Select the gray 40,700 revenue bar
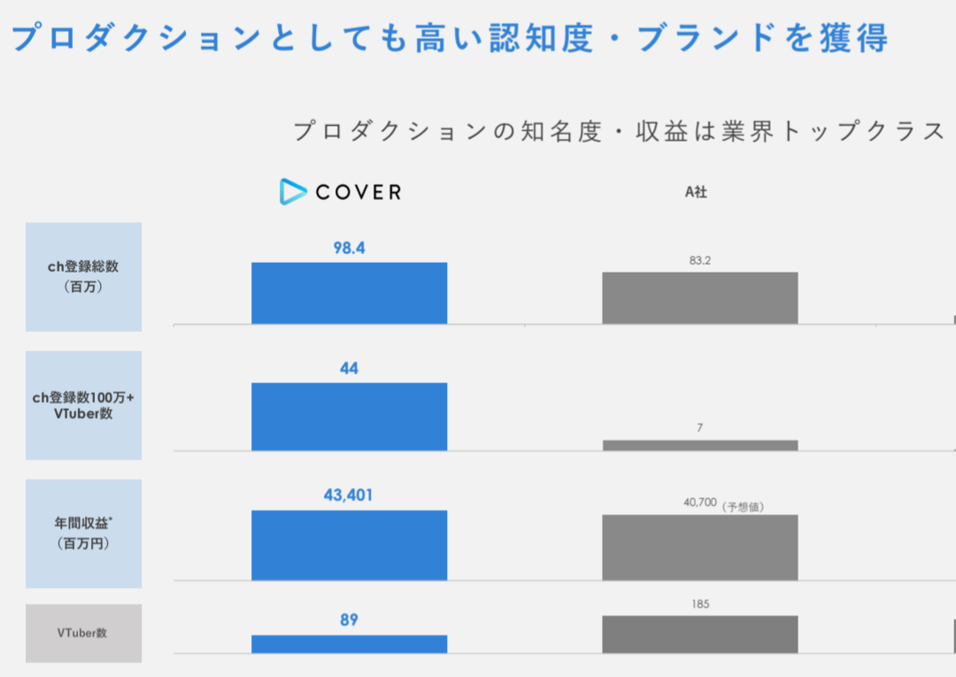The height and width of the screenshot is (677, 956). (x=700, y=547)
